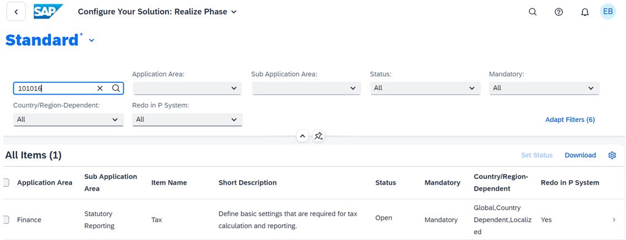Select the Finance row checkbox

click(6, 220)
